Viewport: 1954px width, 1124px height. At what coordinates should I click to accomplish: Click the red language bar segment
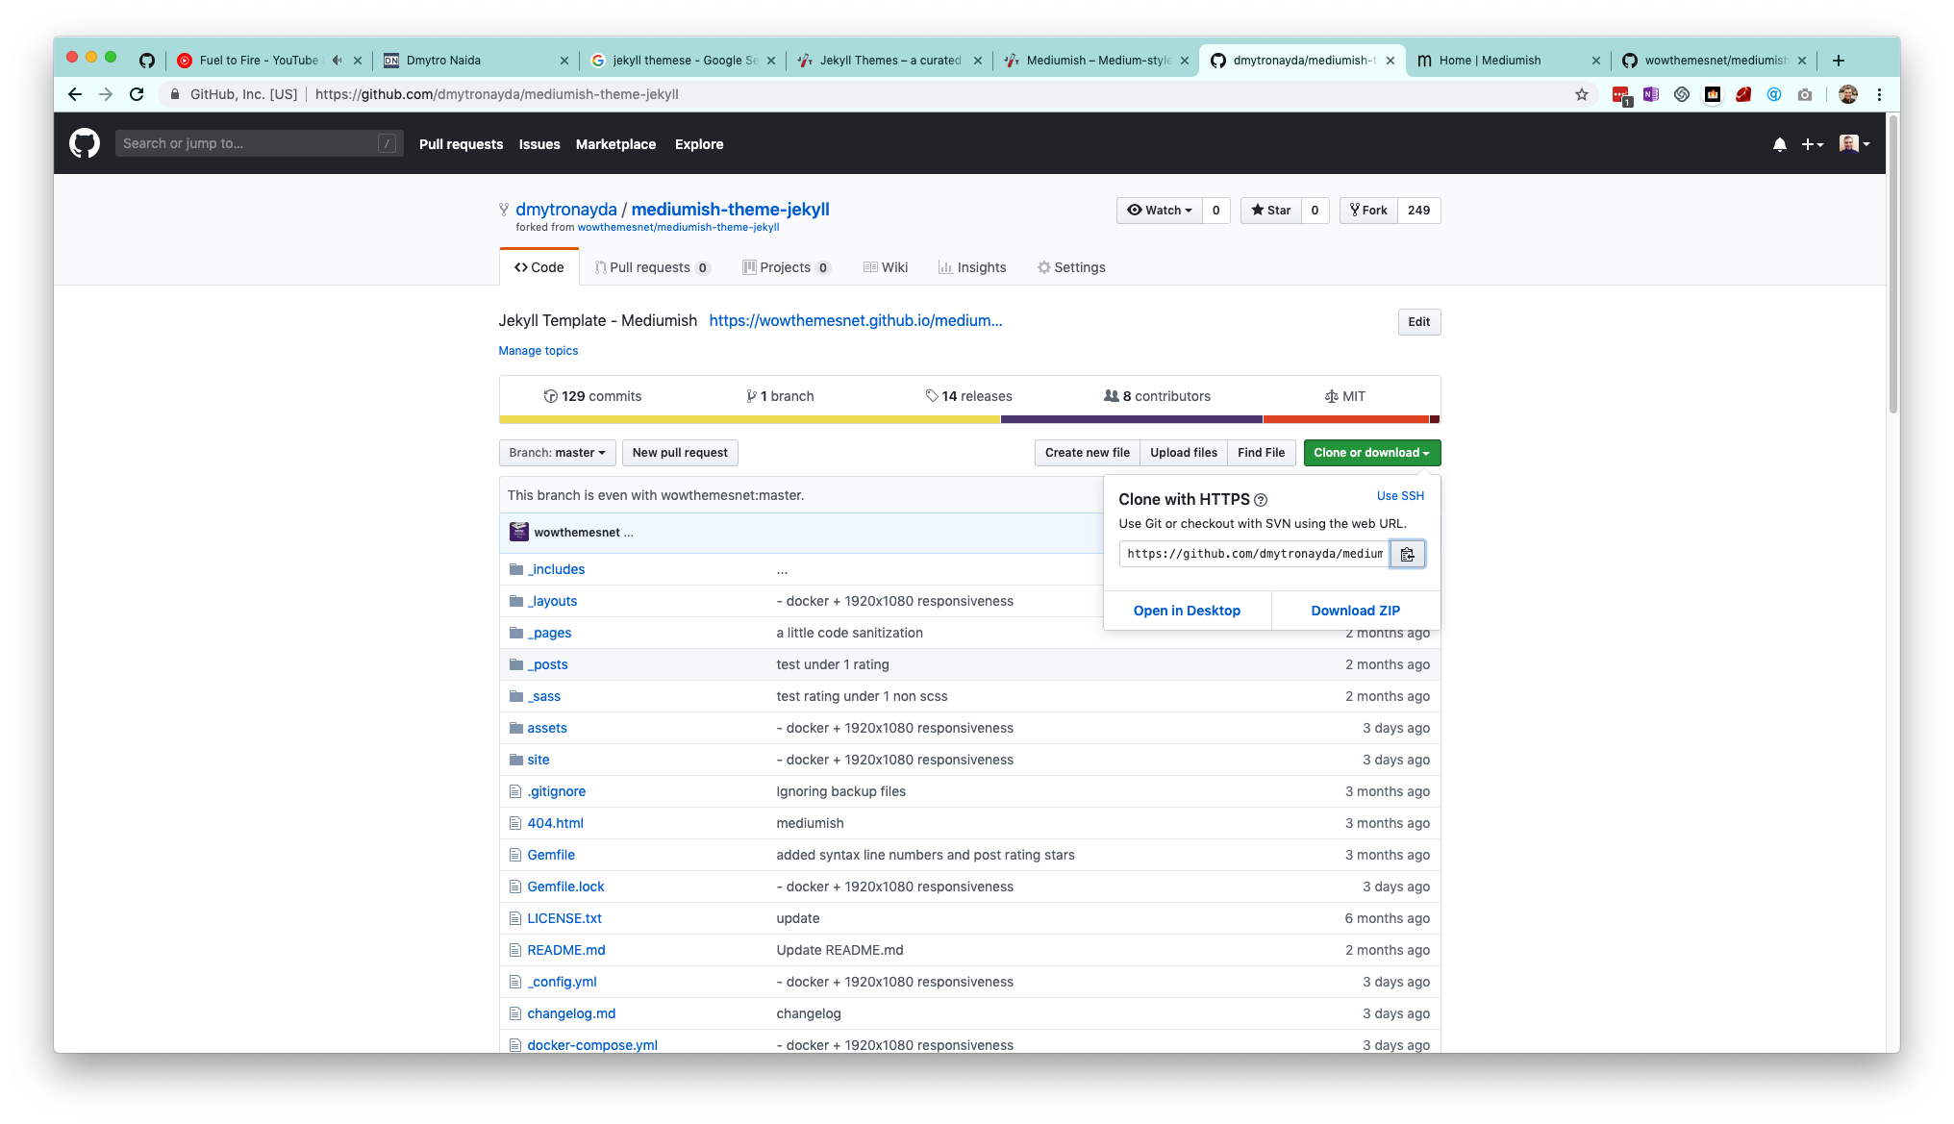click(1346, 419)
